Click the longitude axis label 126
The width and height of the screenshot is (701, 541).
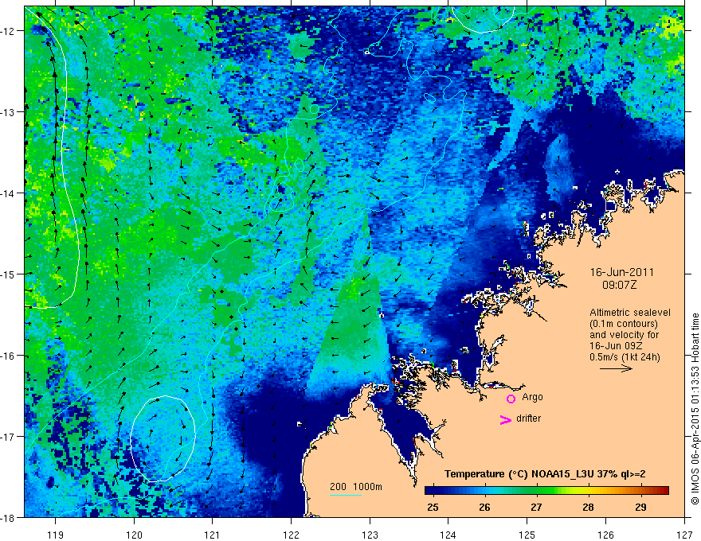click(605, 535)
